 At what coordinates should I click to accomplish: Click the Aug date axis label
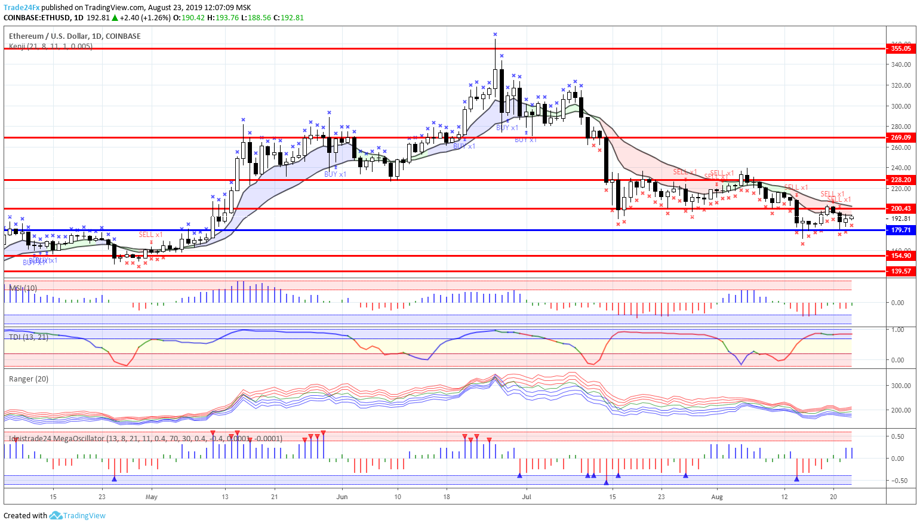coord(717,497)
